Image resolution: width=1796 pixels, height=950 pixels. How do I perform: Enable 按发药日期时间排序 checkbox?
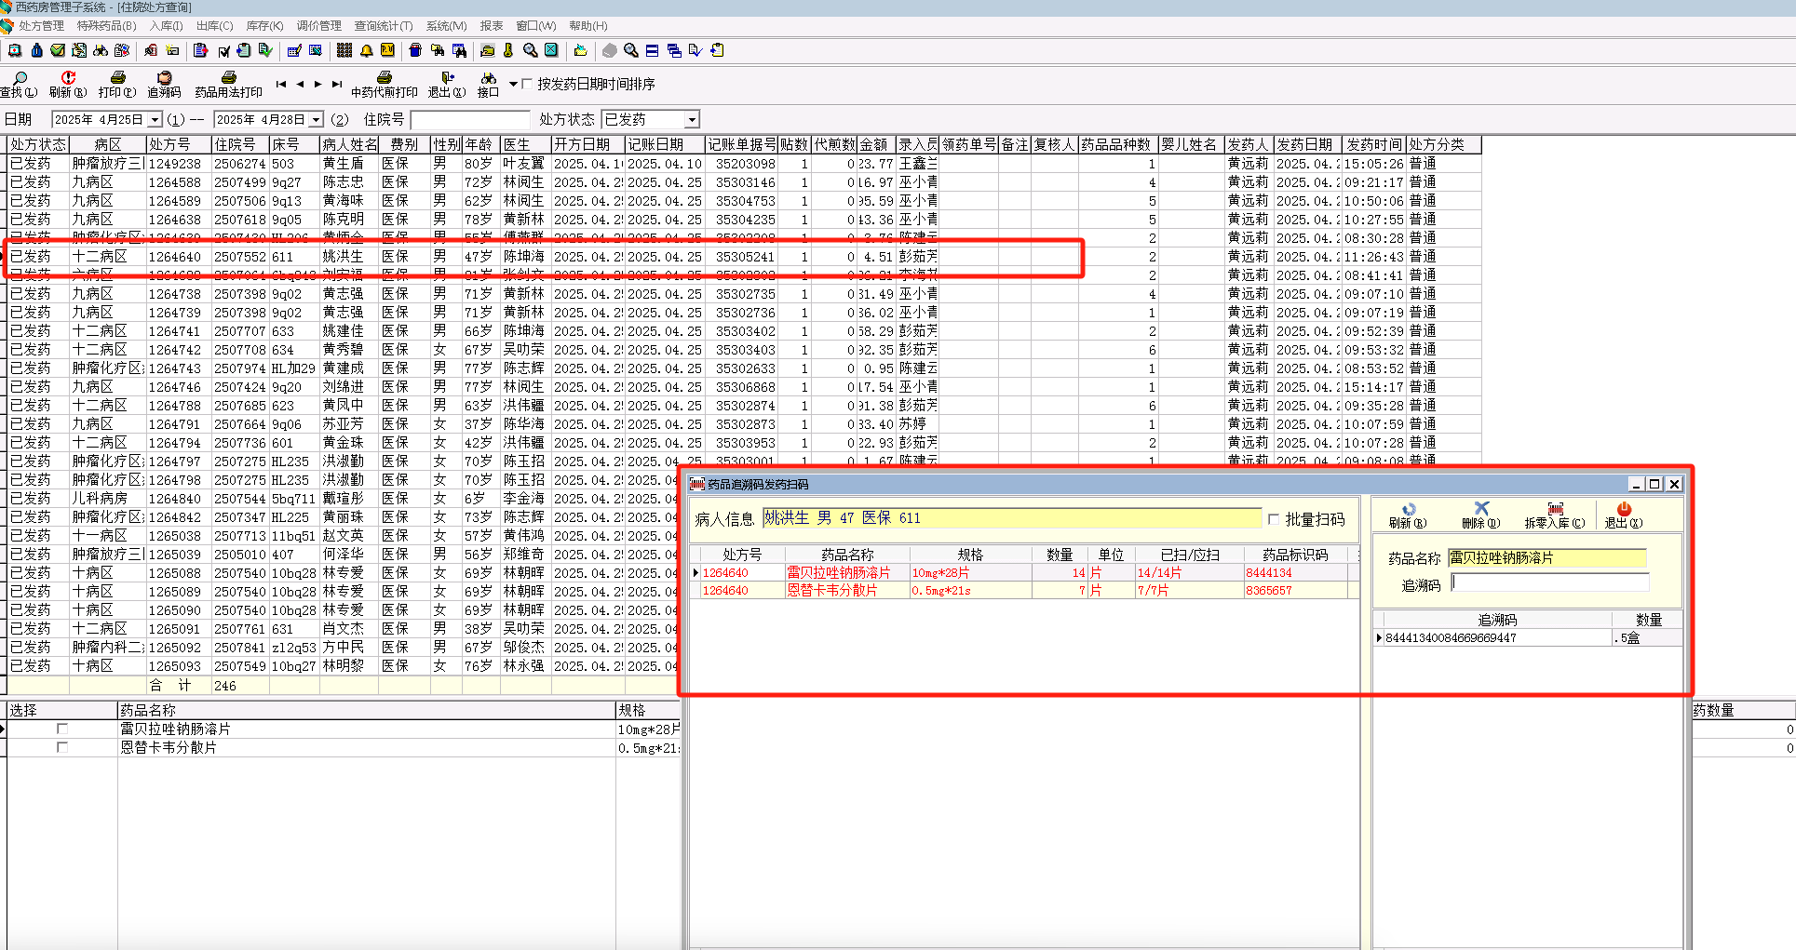point(527,84)
